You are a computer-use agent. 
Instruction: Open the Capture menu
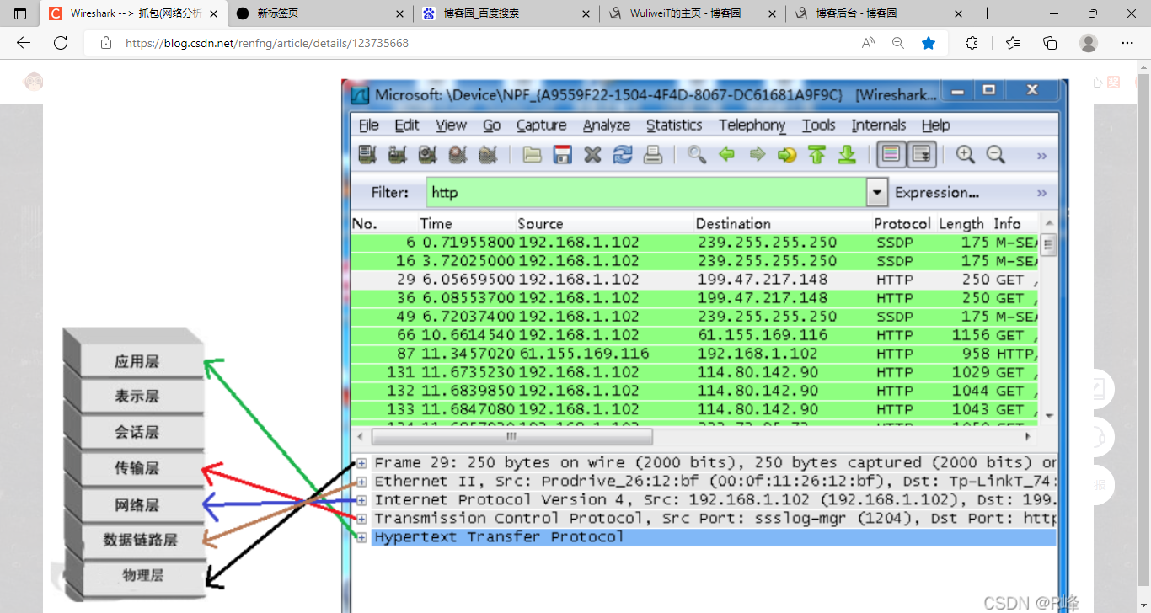[x=541, y=125]
